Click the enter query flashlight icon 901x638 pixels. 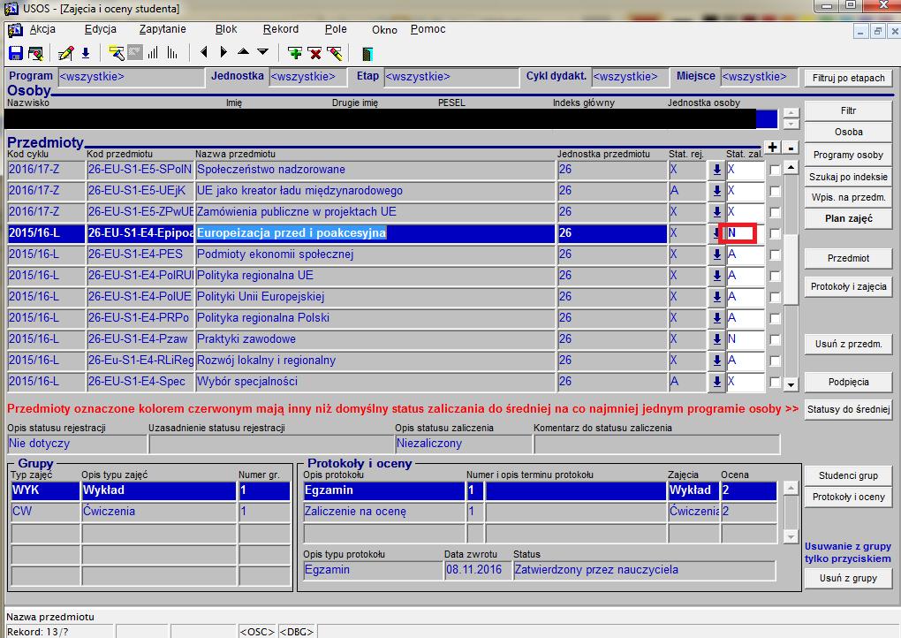click(116, 53)
